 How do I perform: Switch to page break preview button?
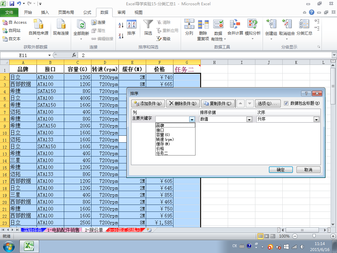[x=272, y=236]
